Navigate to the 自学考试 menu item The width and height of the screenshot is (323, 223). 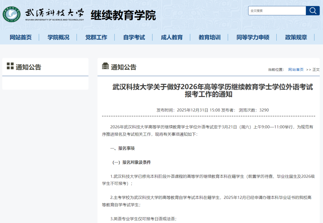133,37
